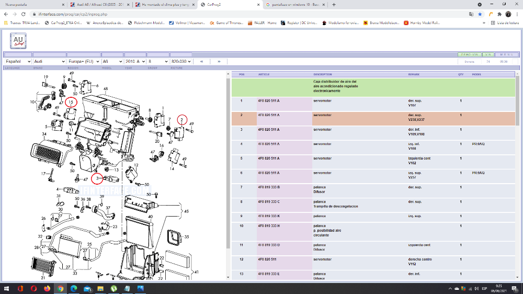This screenshot has width=523, height=294.
Task: Open the Brand dropdown showing Audi
Action: click(x=49, y=61)
